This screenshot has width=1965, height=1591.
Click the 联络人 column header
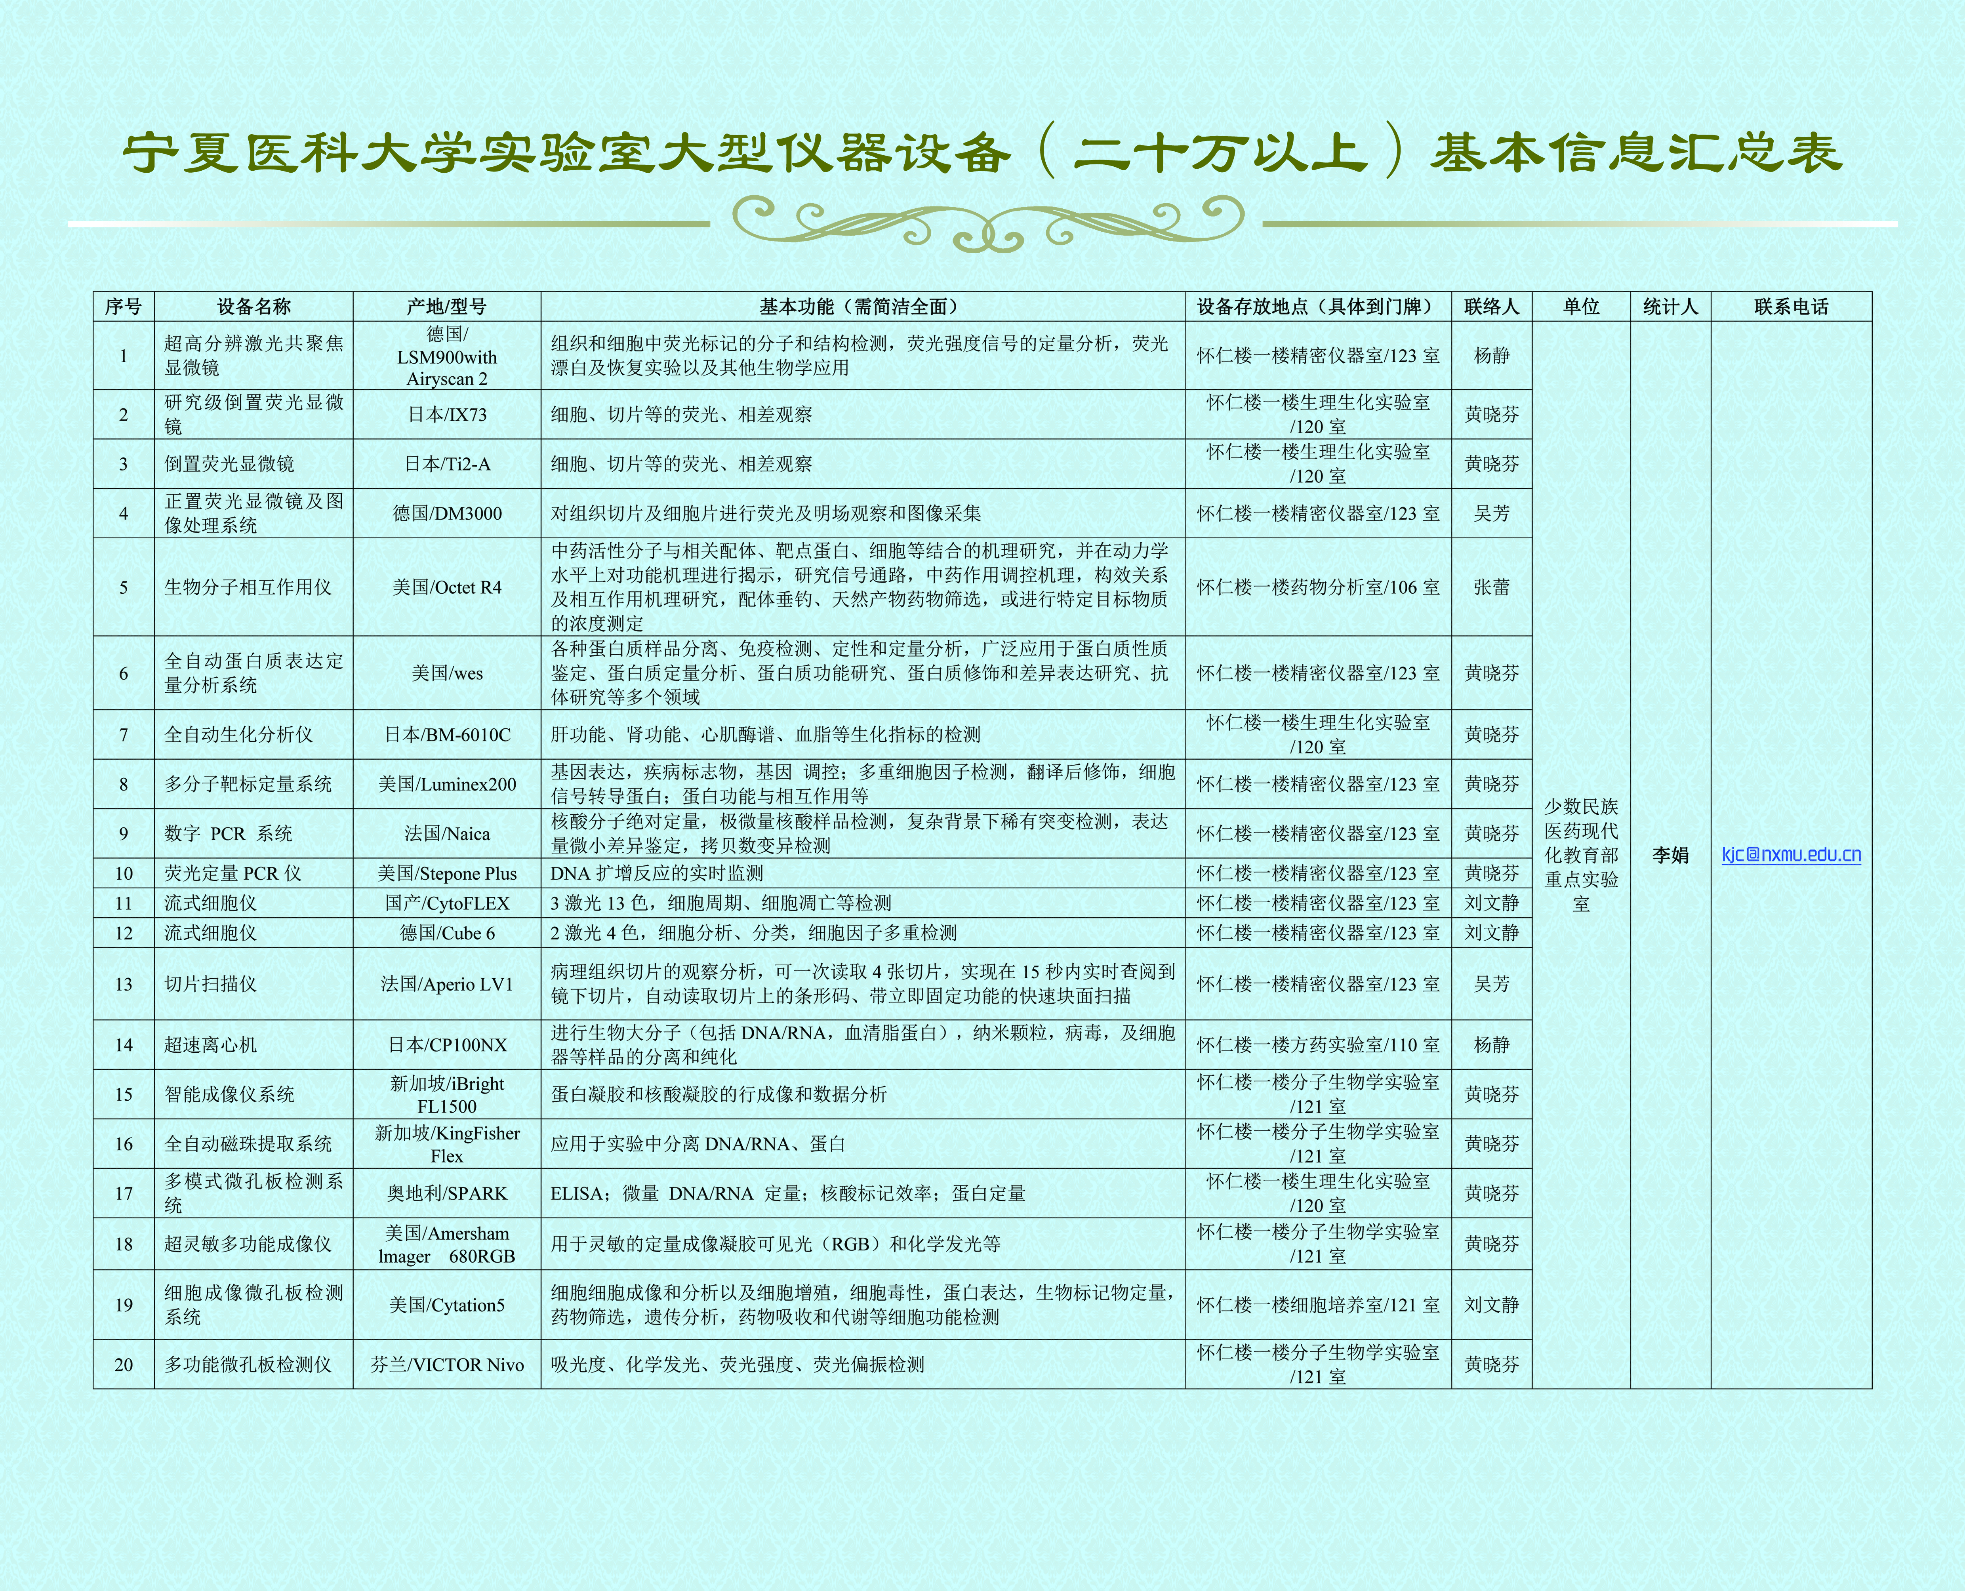(1491, 306)
